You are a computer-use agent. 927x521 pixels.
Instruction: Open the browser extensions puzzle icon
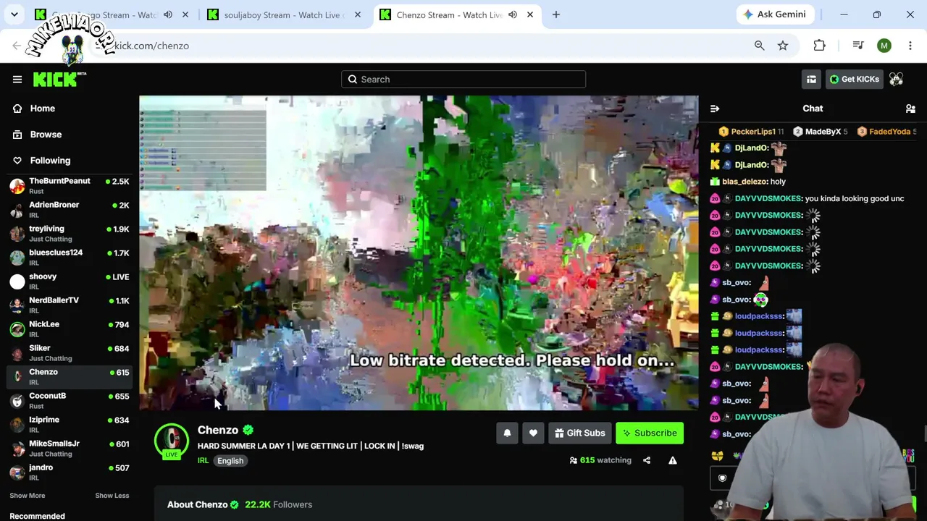pyautogui.click(x=819, y=46)
